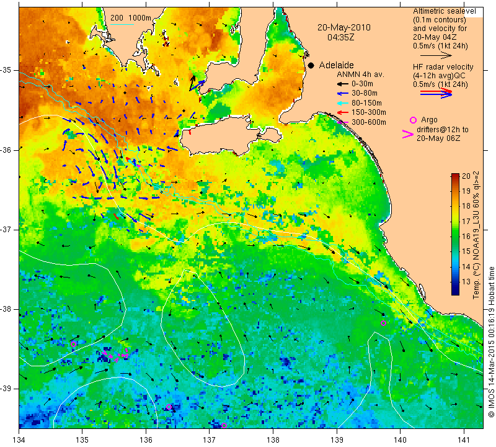Click the latitude axis label '-39'
Viewport: 496px width, 447px height.
pos(6,389)
